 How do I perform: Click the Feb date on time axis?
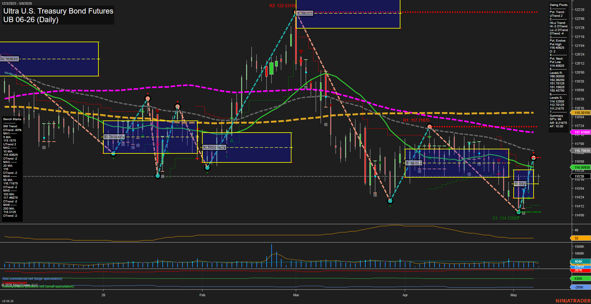coord(202,295)
